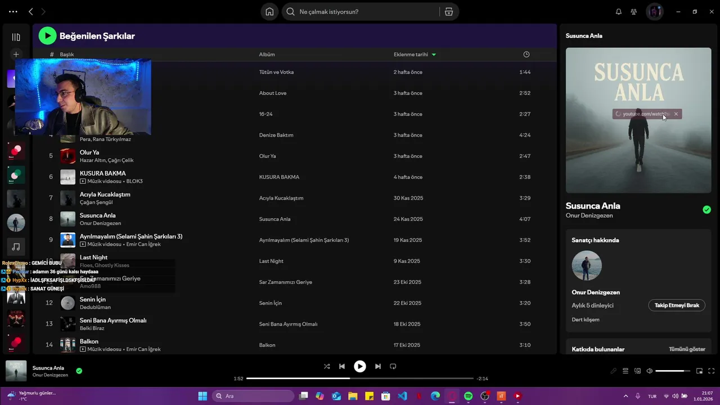Viewport: 720px width, 405px height.
Task: Show hidden system tray icons
Action: tap(626, 396)
